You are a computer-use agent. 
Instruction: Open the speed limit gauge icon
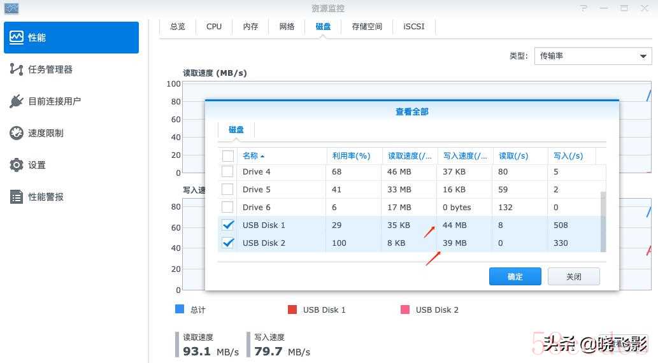click(17, 133)
